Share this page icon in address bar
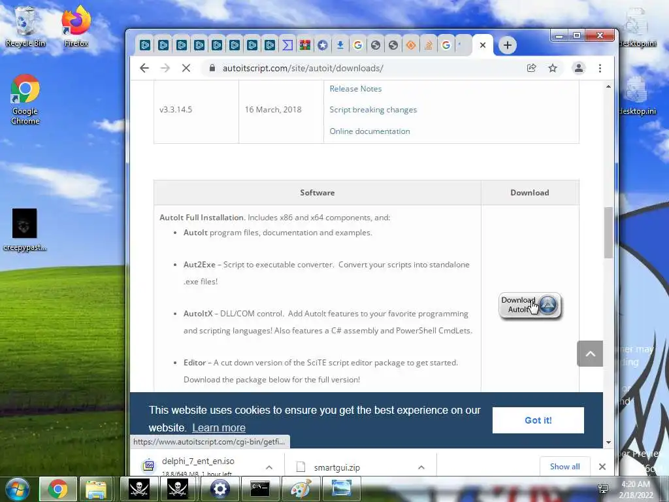Screen dimensions: 669x502 click(x=531, y=68)
